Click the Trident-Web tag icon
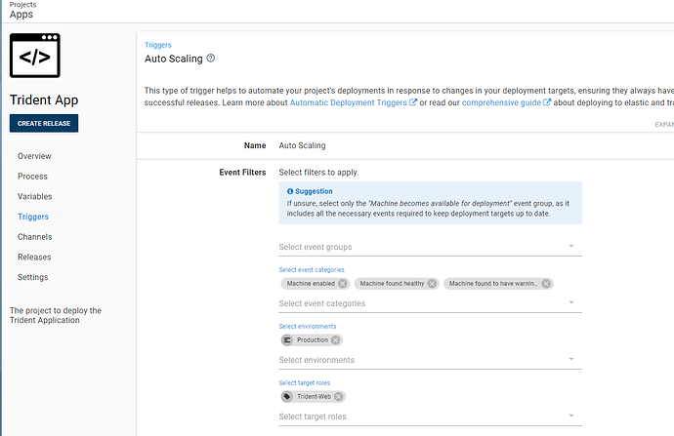674x436 pixels. pyautogui.click(x=287, y=397)
